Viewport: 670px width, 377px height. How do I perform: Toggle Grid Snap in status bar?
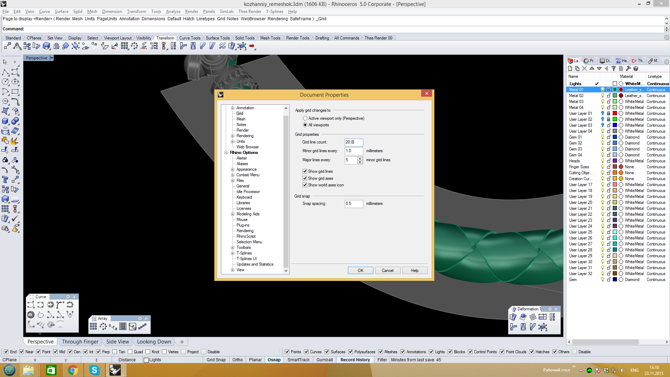pyautogui.click(x=216, y=360)
